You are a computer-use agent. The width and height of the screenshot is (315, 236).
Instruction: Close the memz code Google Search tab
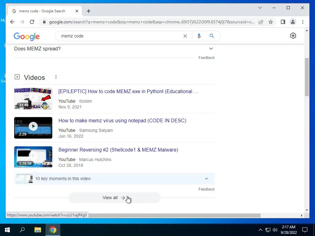(x=77, y=11)
